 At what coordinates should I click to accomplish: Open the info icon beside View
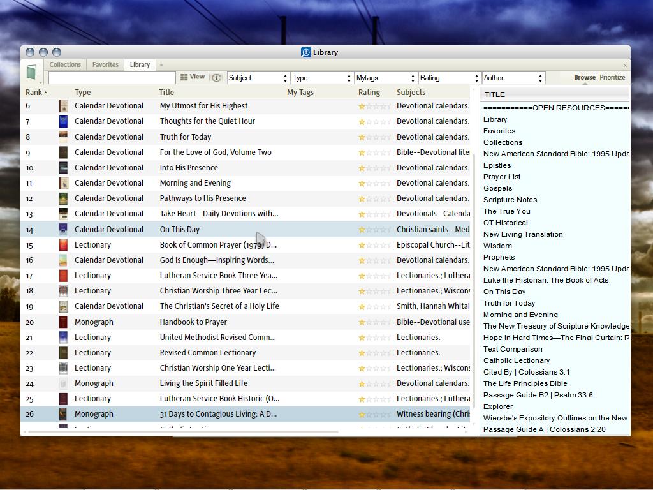tap(216, 77)
